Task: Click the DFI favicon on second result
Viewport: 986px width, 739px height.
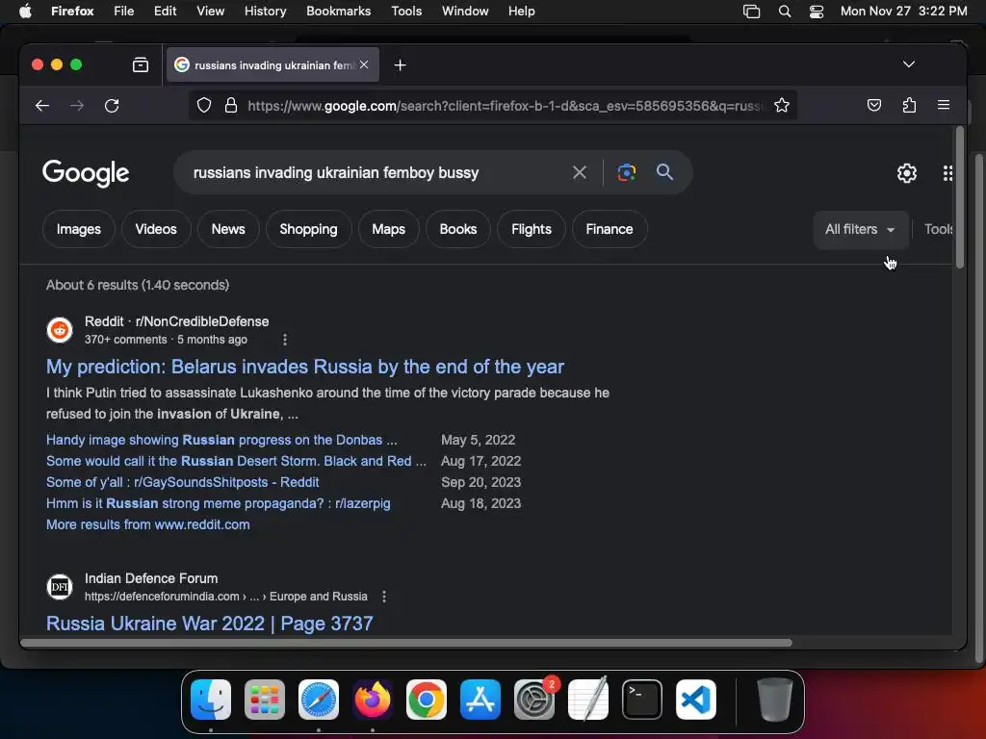Action: click(x=60, y=587)
